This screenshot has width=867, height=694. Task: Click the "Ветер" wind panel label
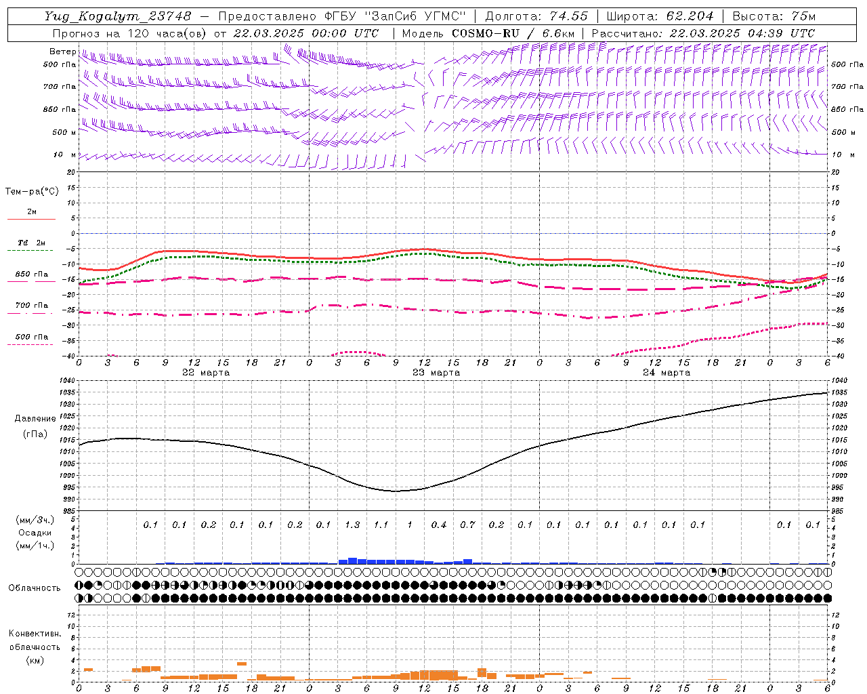click(62, 52)
